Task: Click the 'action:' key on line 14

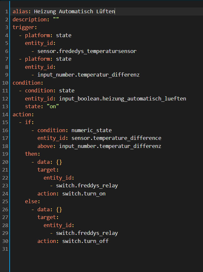Action: 23,114
